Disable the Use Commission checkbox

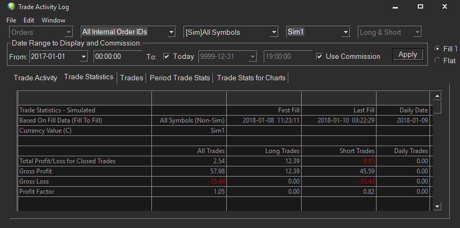coord(319,56)
